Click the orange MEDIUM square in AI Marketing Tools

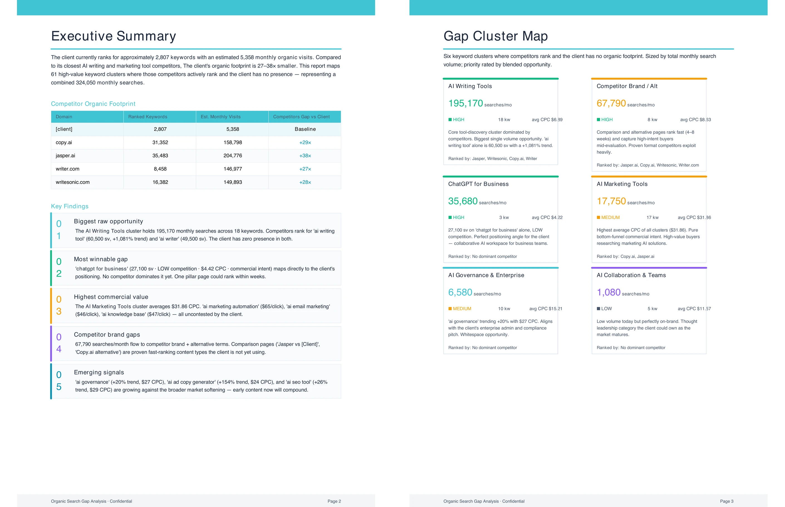point(598,218)
